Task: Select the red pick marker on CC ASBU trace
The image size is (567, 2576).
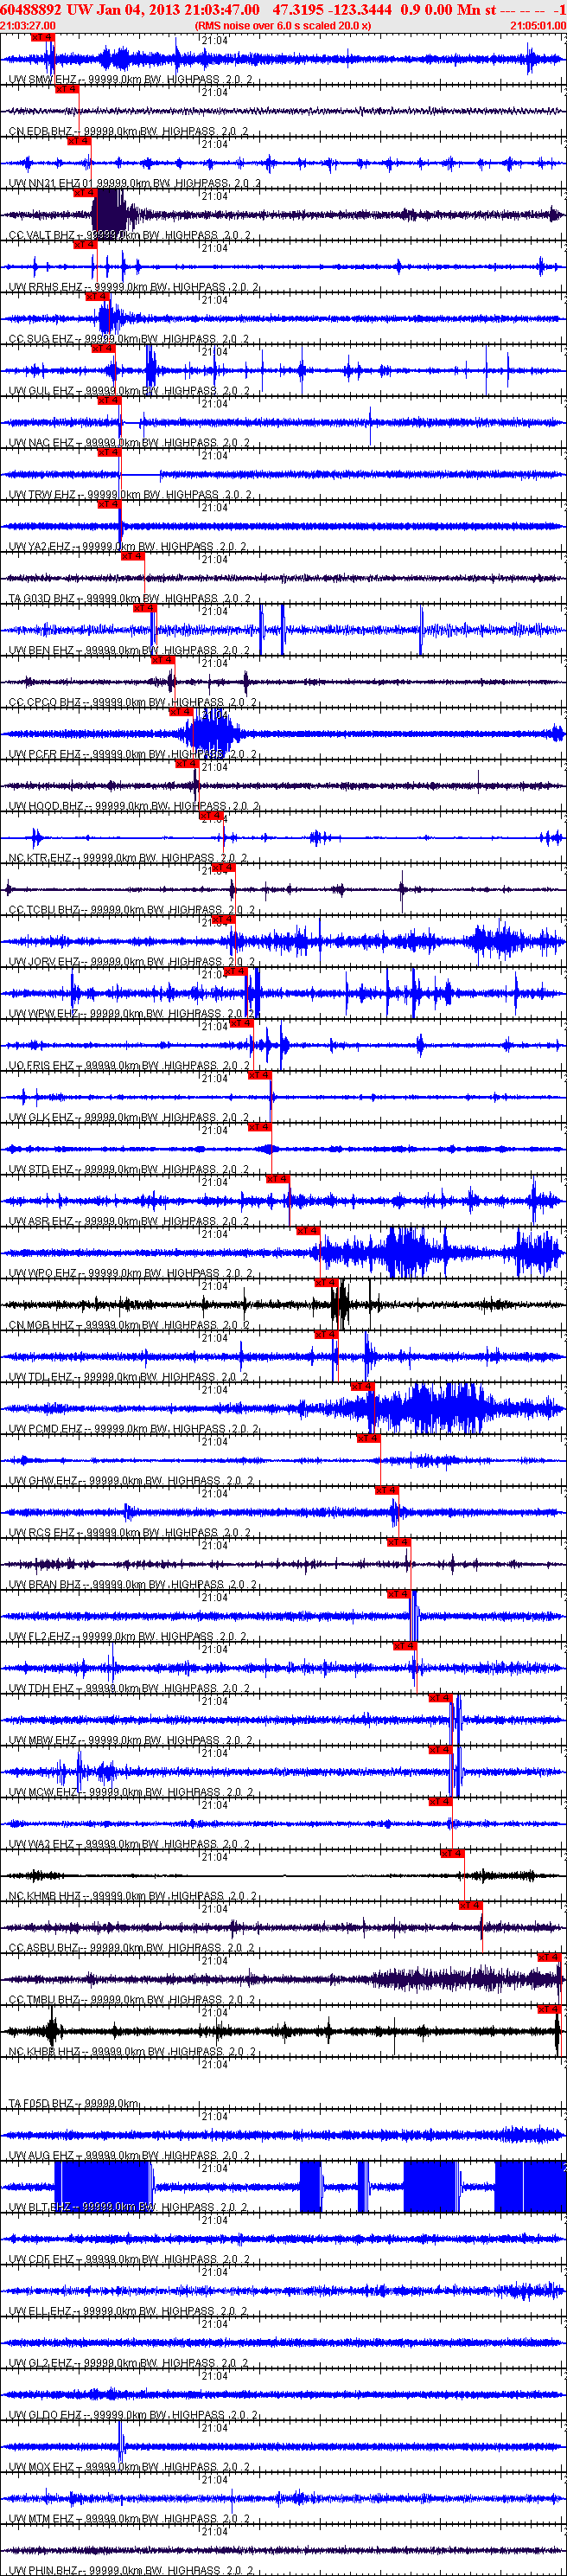Action: (470, 1906)
